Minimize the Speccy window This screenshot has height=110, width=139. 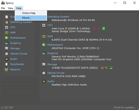(115, 3)
